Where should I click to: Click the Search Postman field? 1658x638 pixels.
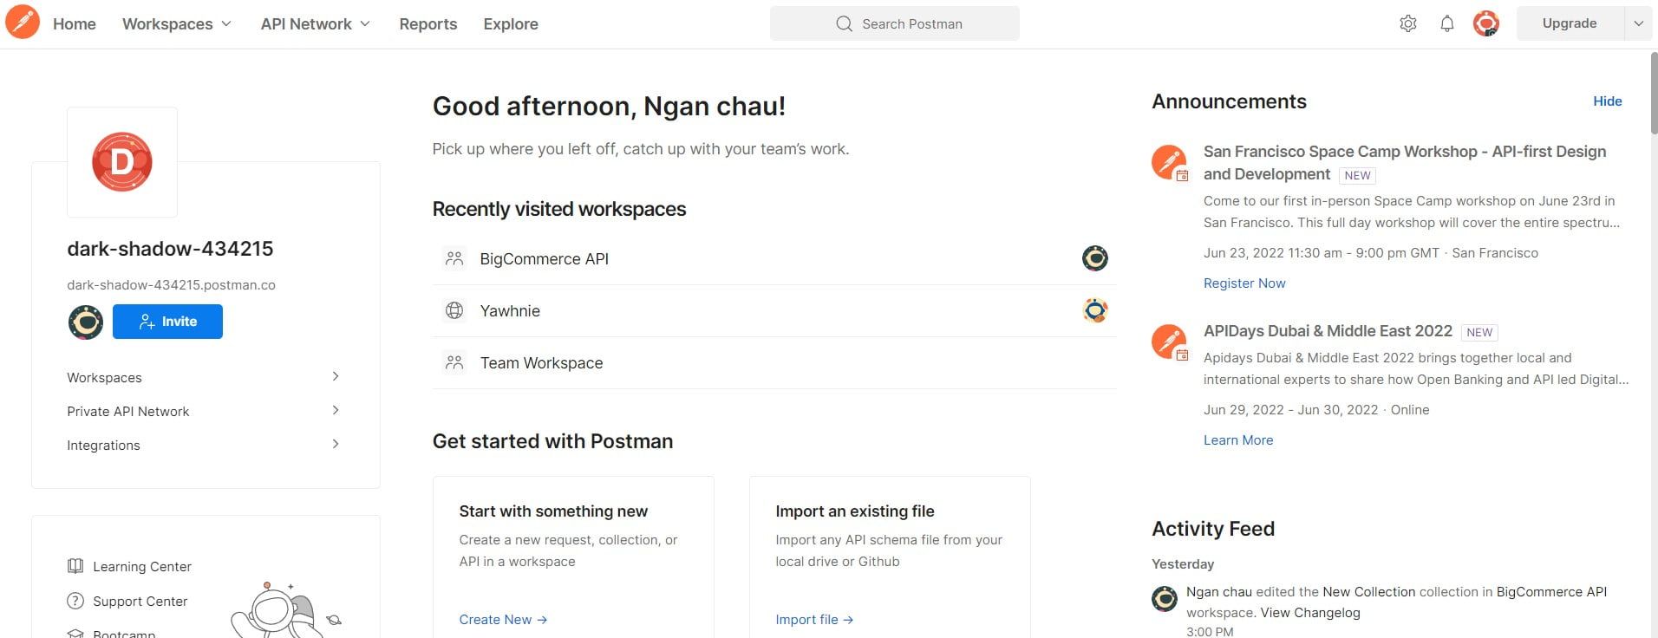(895, 23)
